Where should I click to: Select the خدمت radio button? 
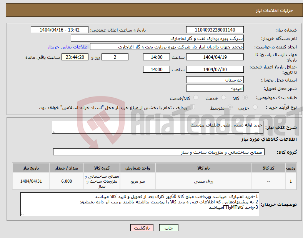pos(223,98)
